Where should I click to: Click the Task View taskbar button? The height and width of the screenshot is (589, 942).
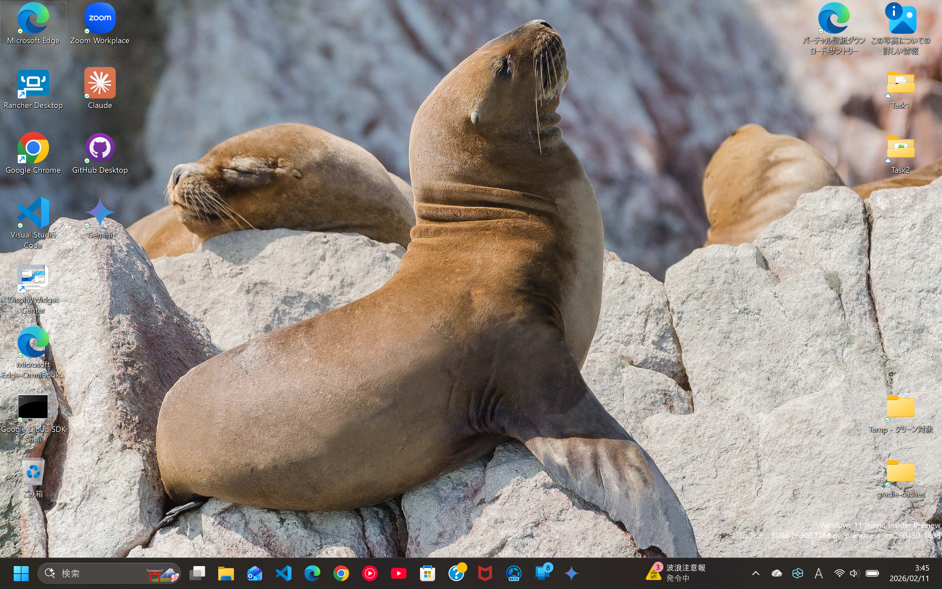(197, 573)
